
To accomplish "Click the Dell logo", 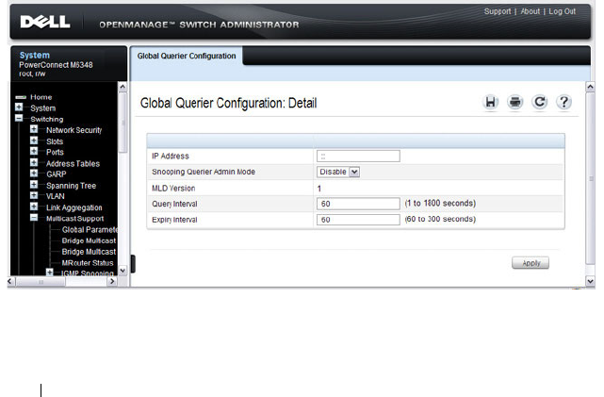I will coord(45,22).
